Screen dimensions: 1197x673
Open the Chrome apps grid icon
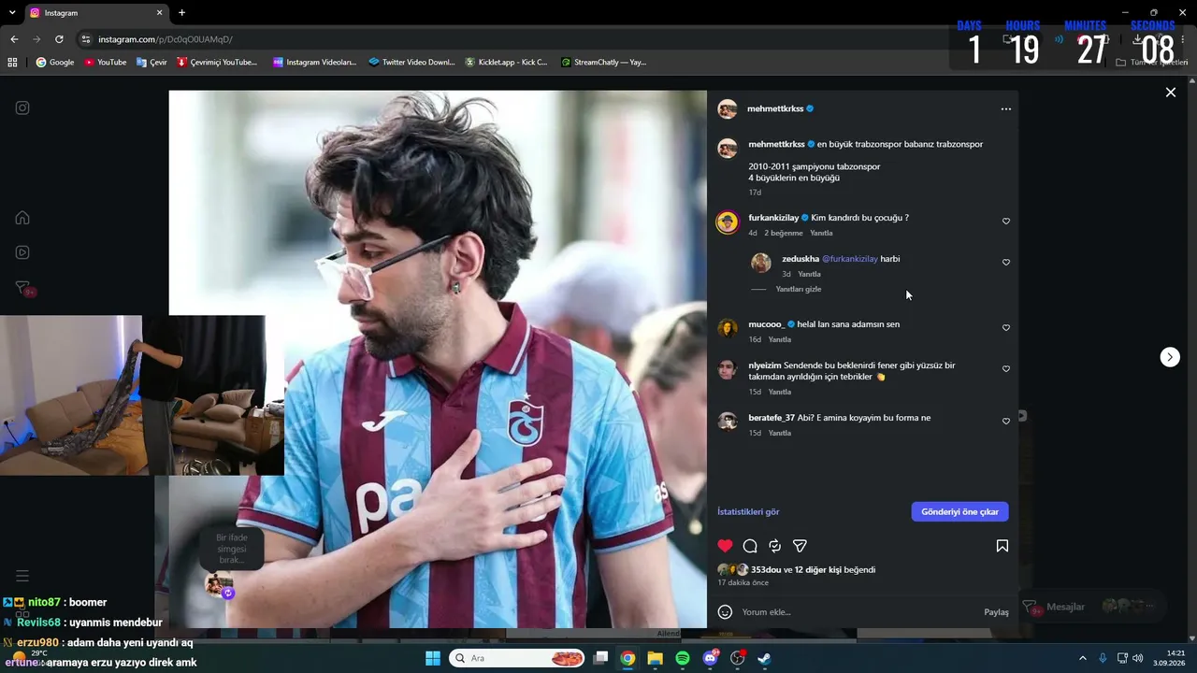pyautogui.click(x=13, y=63)
